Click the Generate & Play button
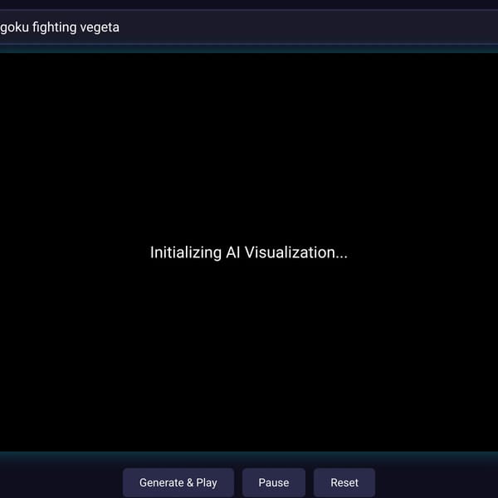 coord(178,482)
